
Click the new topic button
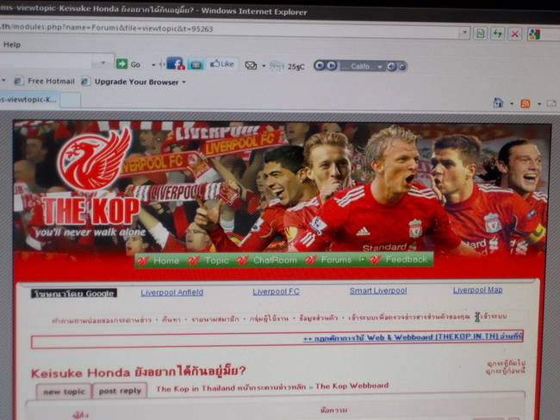tap(65, 392)
